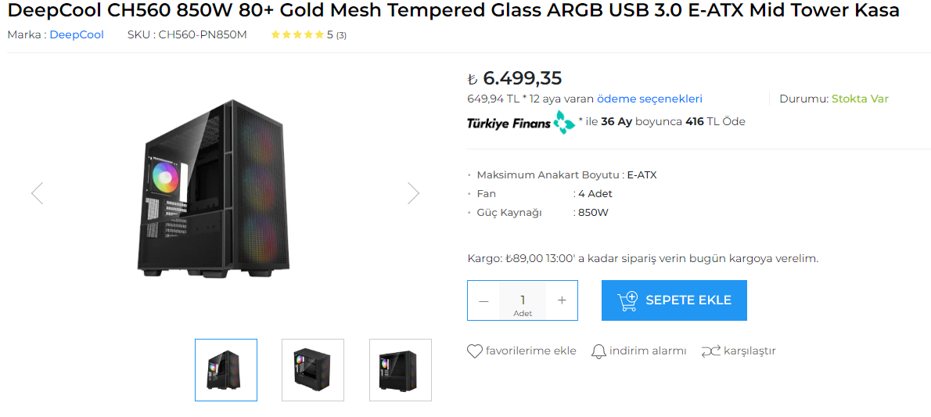The image size is (931, 417).
Task: Click the heart favorites icon
Action: tap(474, 351)
